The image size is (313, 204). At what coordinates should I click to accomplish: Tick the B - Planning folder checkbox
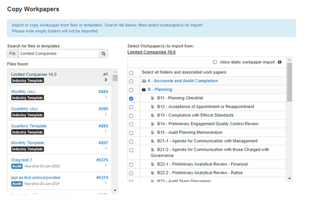pyautogui.click(x=131, y=90)
